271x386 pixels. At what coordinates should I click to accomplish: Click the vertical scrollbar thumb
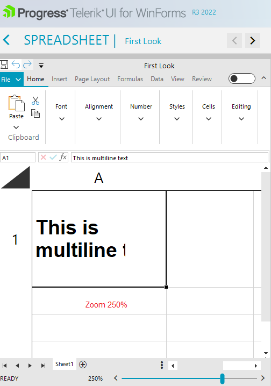point(266,247)
